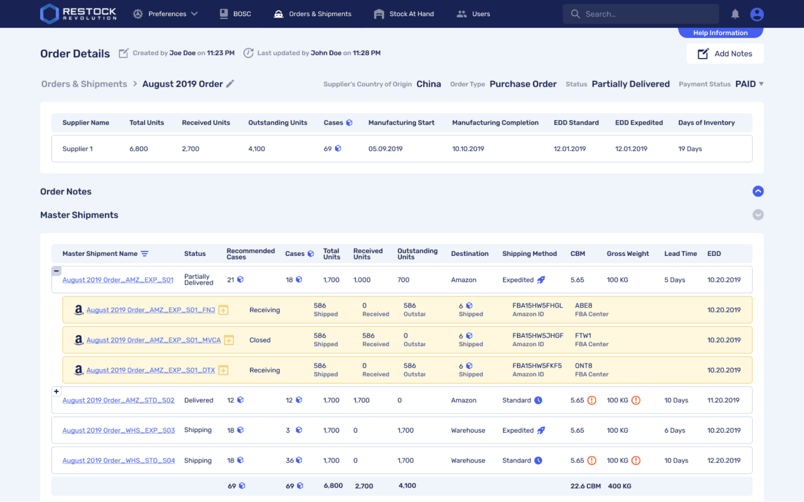Screen dimensions: 804x502
Task: Open the Payment Status PAID dropdown
Action: pyautogui.click(x=750, y=84)
